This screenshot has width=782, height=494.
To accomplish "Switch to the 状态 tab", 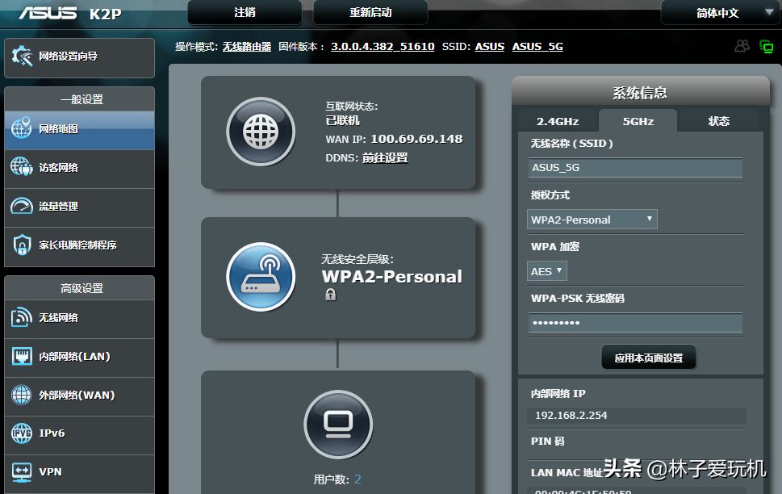I will tap(718, 121).
